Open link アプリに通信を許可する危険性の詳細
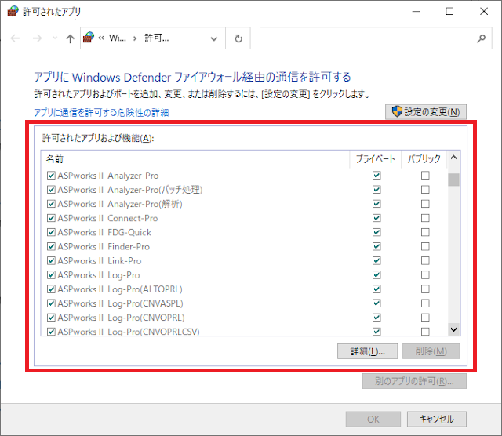 (101, 113)
